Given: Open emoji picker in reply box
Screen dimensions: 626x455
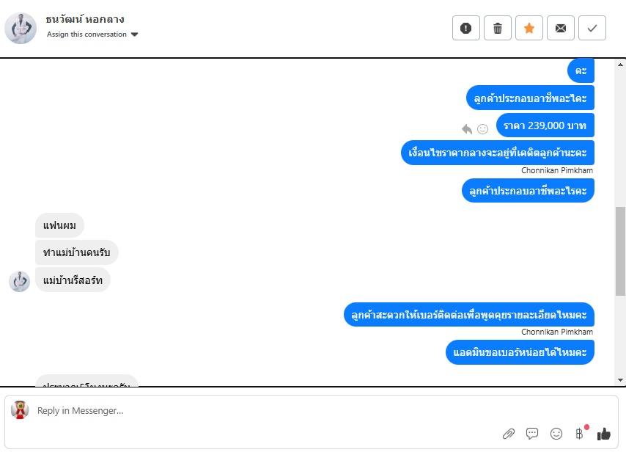Looking at the screenshot, I should click(x=556, y=434).
